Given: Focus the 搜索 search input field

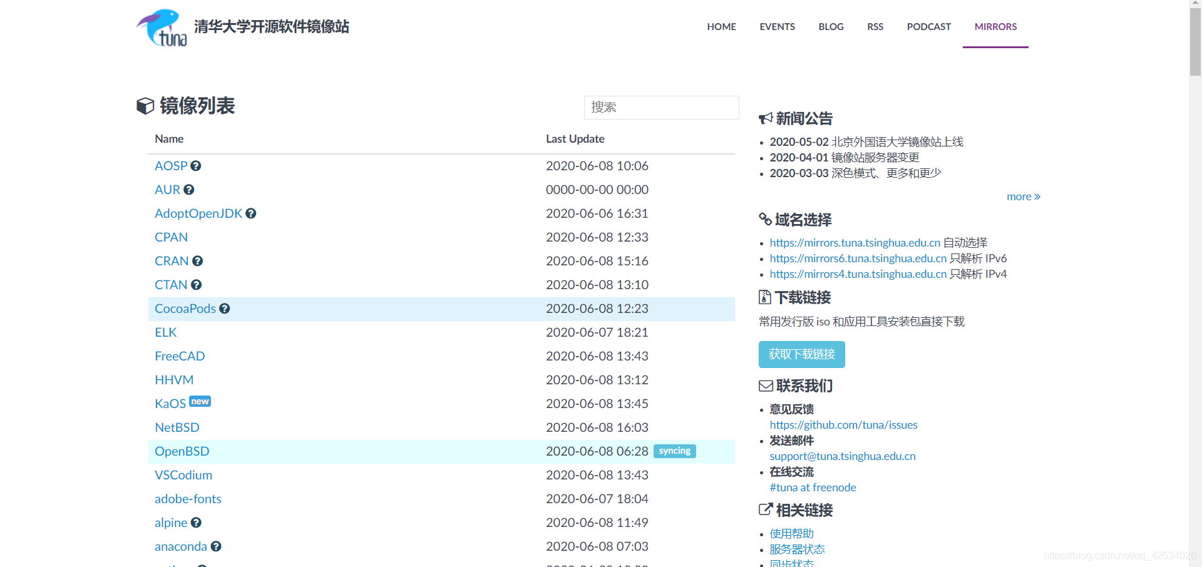Looking at the screenshot, I should pyautogui.click(x=662, y=108).
